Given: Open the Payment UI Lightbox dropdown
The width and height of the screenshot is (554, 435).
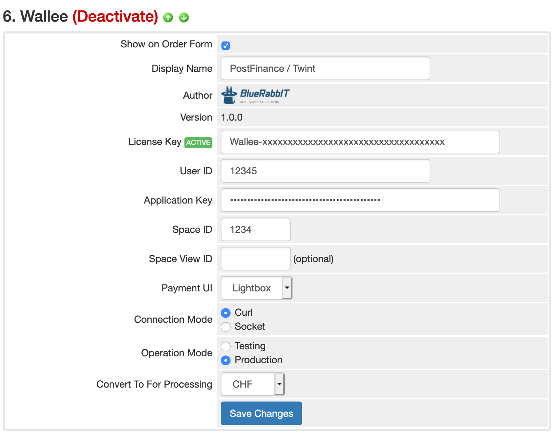Looking at the screenshot, I should tap(256, 288).
